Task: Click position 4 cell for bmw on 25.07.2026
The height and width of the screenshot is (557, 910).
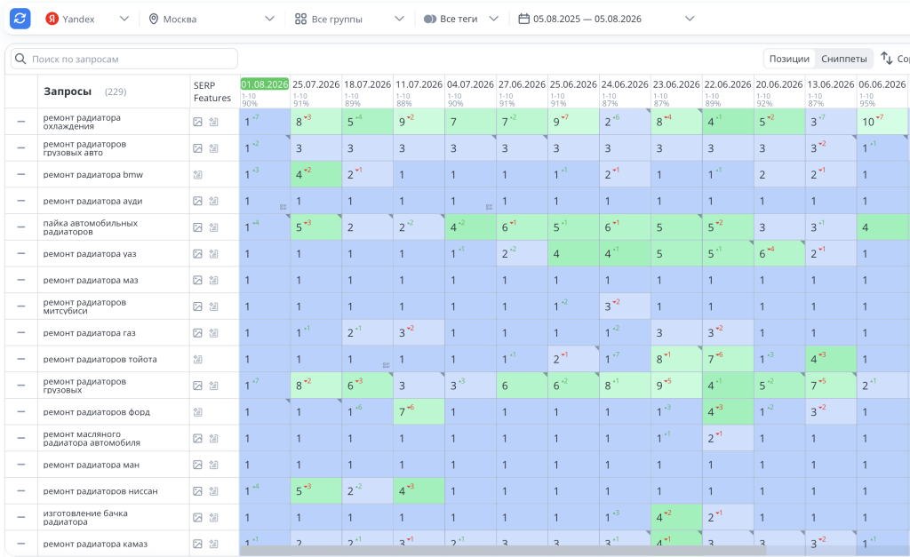Action: click(x=316, y=175)
